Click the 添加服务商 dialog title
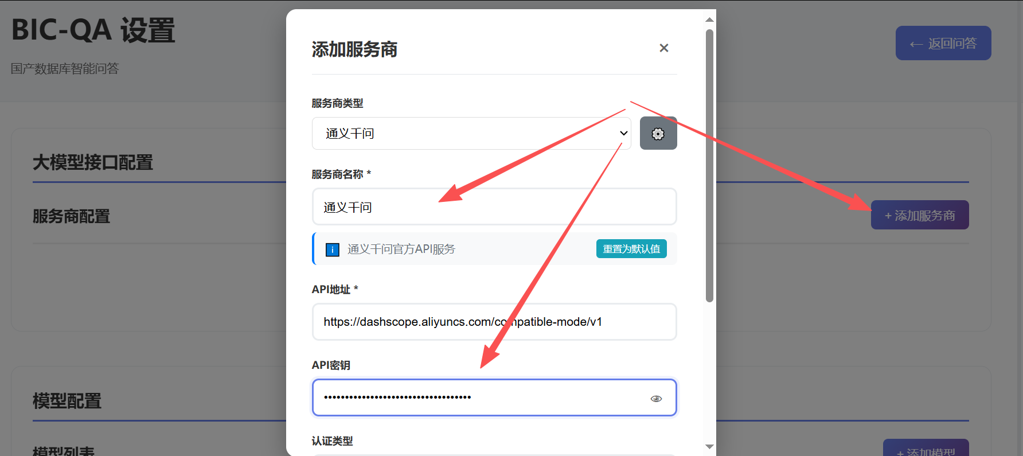Image resolution: width=1023 pixels, height=456 pixels. point(354,50)
